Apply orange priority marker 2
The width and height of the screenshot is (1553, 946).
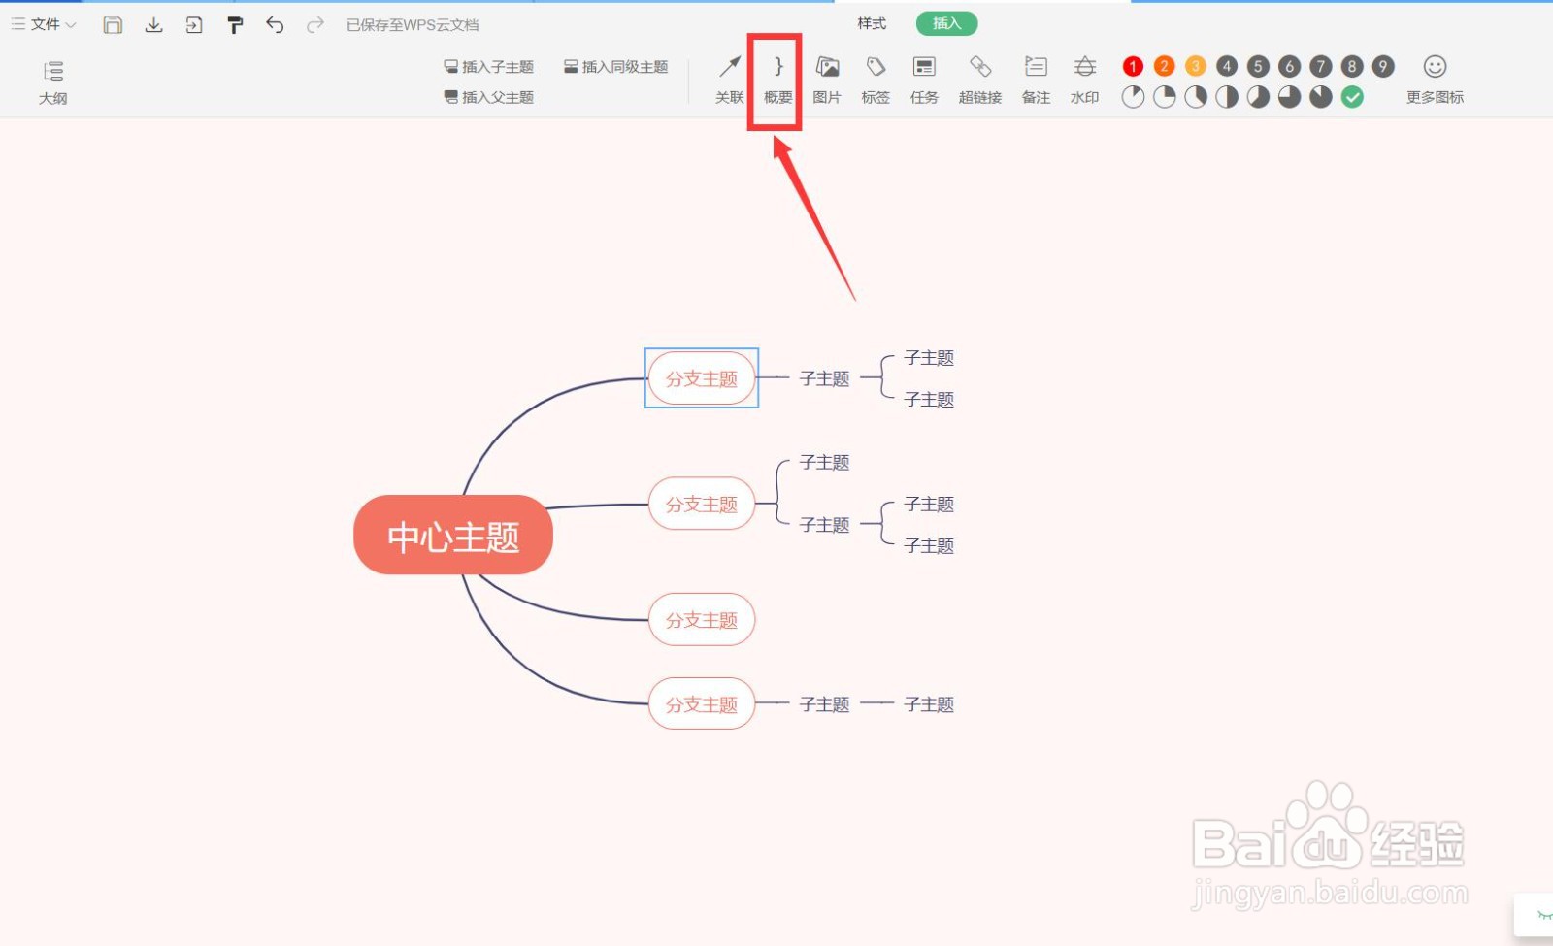pyautogui.click(x=1164, y=66)
